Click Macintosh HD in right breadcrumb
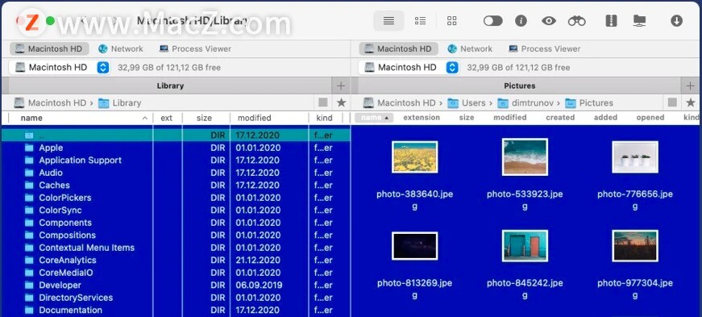702x317 pixels. click(x=399, y=102)
